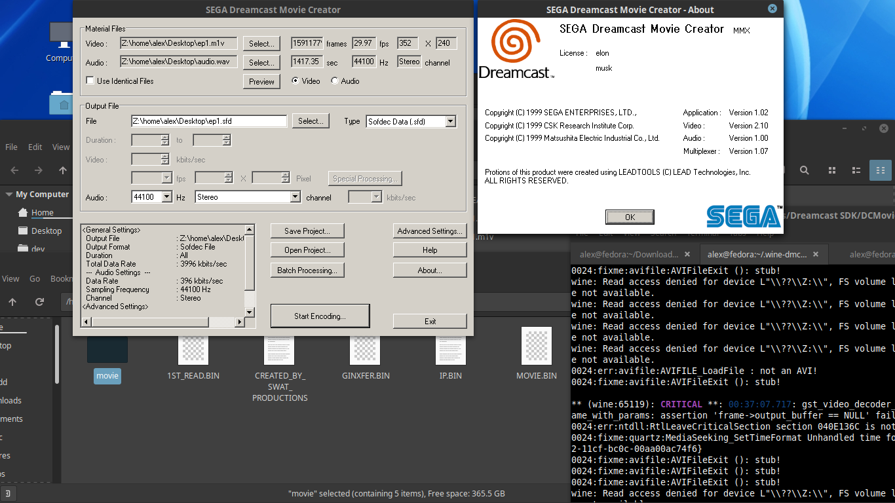Open Advanced Settings... dialog

[x=430, y=231]
